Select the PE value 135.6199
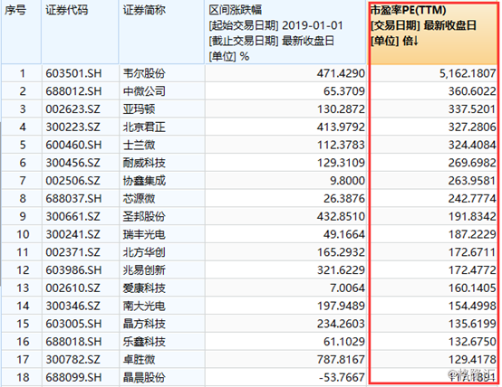 coord(472,324)
